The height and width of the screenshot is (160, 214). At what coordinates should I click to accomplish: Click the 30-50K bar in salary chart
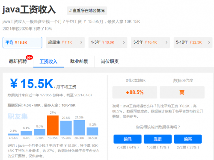tap(92, 131)
